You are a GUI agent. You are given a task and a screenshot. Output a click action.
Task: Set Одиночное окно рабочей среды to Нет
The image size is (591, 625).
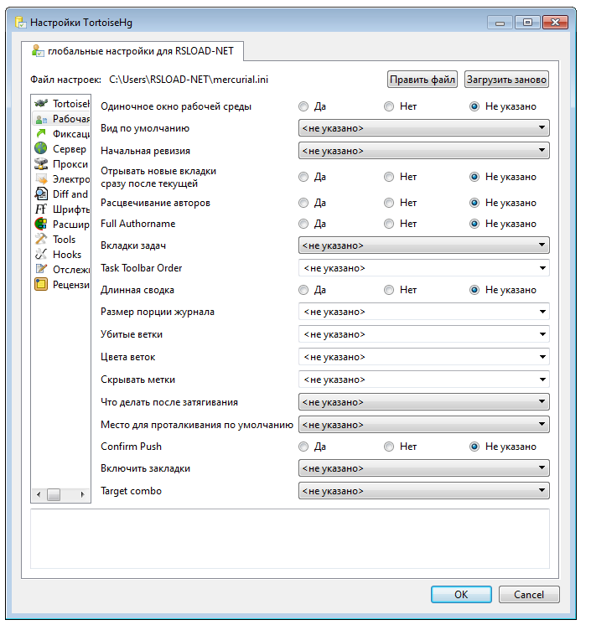(389, 106)
